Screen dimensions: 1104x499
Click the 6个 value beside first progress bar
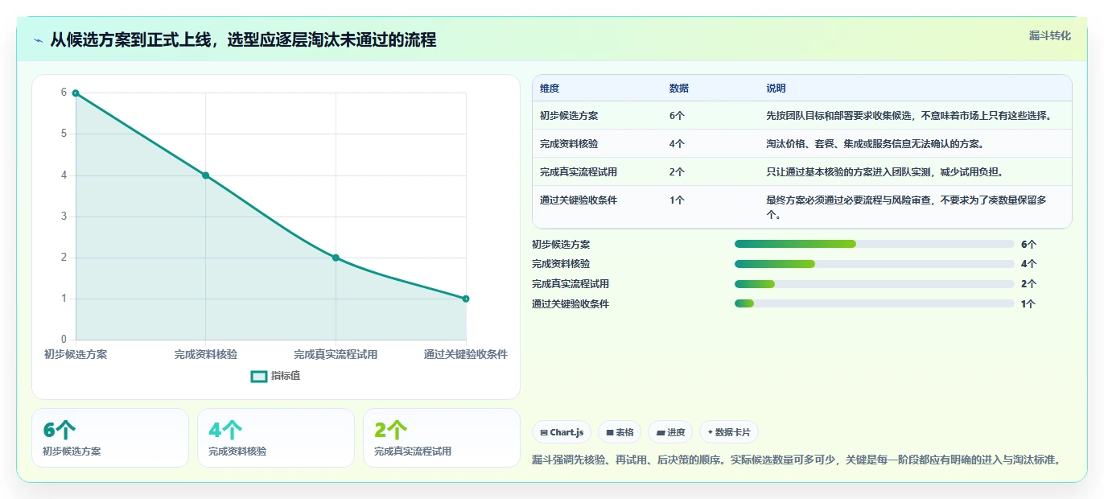coord(1028,244)
